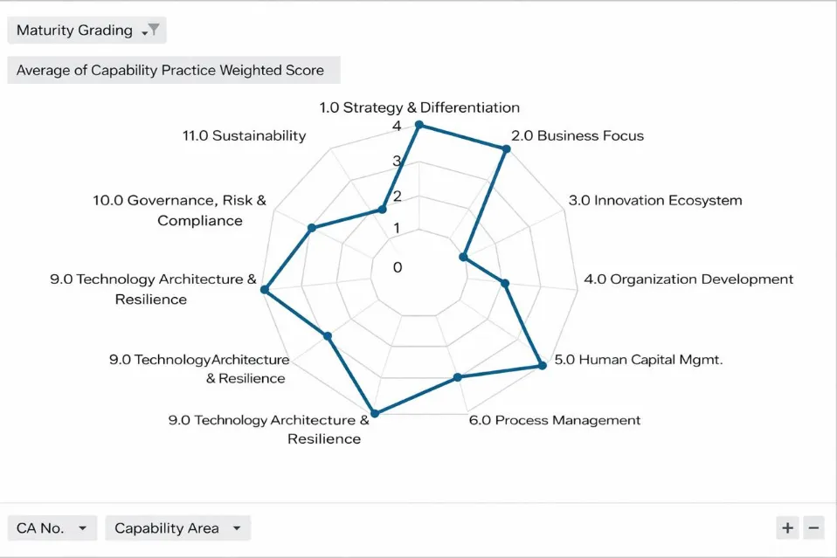Viewport: 837px width, 558px height.
Task: Select the 1.0 Strategy & Differentiation axis label
Action: [419, 107]
